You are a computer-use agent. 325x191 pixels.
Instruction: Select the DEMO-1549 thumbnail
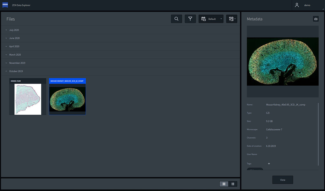(x=27, y=96)
